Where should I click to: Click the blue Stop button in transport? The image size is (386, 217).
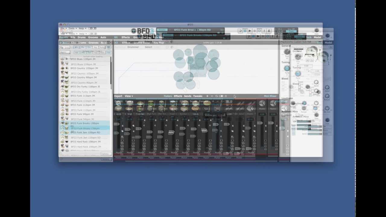coord(245,31)
